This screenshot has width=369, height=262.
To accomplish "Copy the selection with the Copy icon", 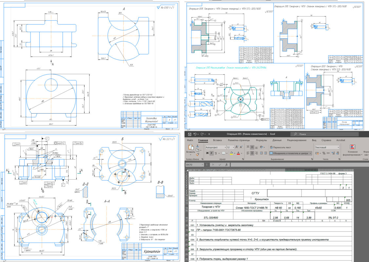I will click(197, 150).
